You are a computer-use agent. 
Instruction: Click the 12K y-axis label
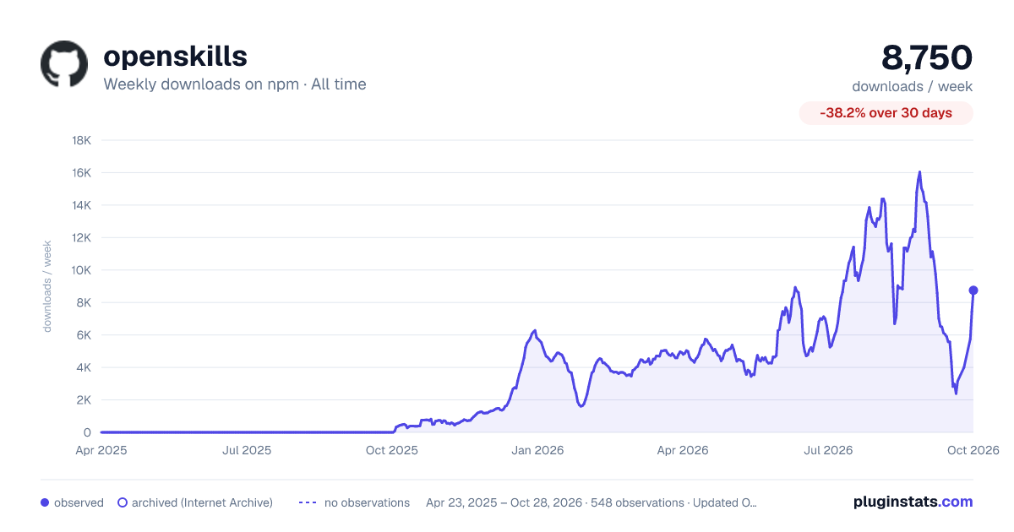point(81,237)
